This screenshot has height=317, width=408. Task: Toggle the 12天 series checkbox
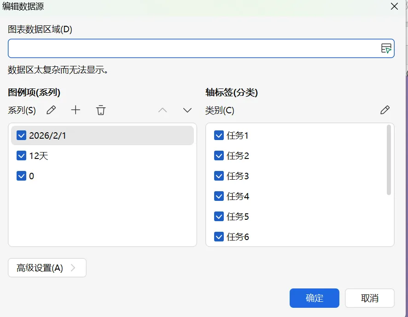click(21, 156)
